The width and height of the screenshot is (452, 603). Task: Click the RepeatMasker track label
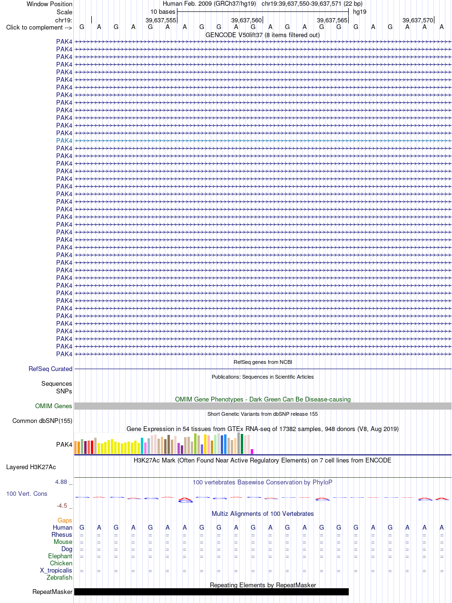pyautogui.click(x=52, y=592)
